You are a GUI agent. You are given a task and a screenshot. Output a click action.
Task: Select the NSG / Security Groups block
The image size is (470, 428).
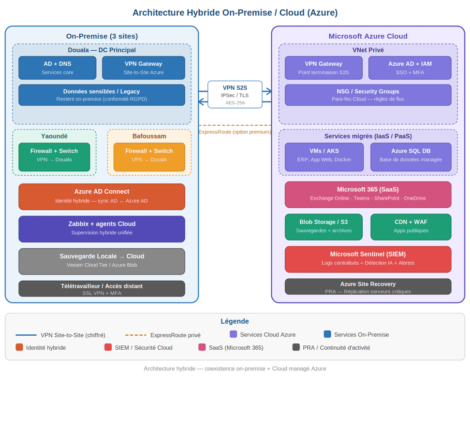368,95
